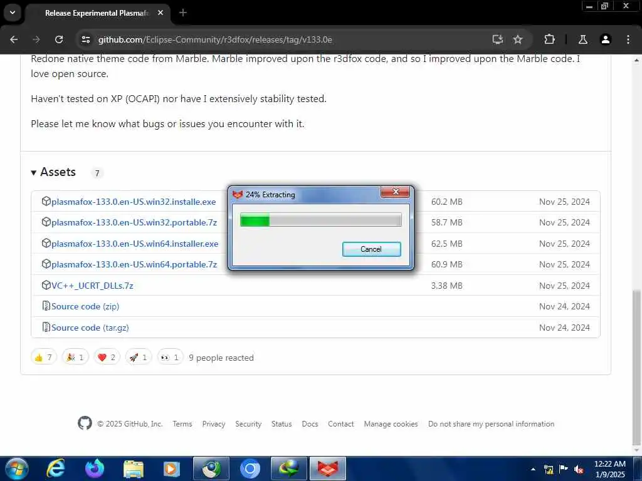Click zip file icon beside Source code (zip)

[x=46, y=306]
